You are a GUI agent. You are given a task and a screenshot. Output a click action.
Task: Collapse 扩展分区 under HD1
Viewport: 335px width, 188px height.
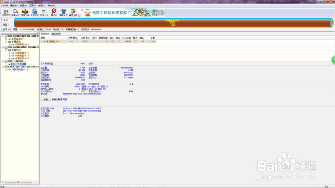click(6, 50)
